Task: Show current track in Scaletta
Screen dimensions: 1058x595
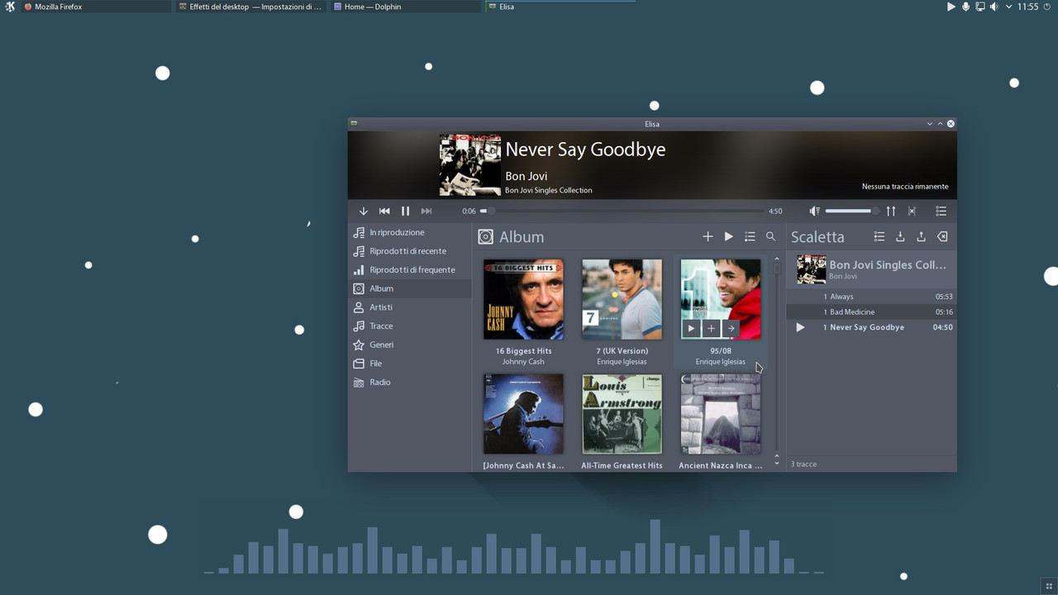Action: click(x=879, y=236)
